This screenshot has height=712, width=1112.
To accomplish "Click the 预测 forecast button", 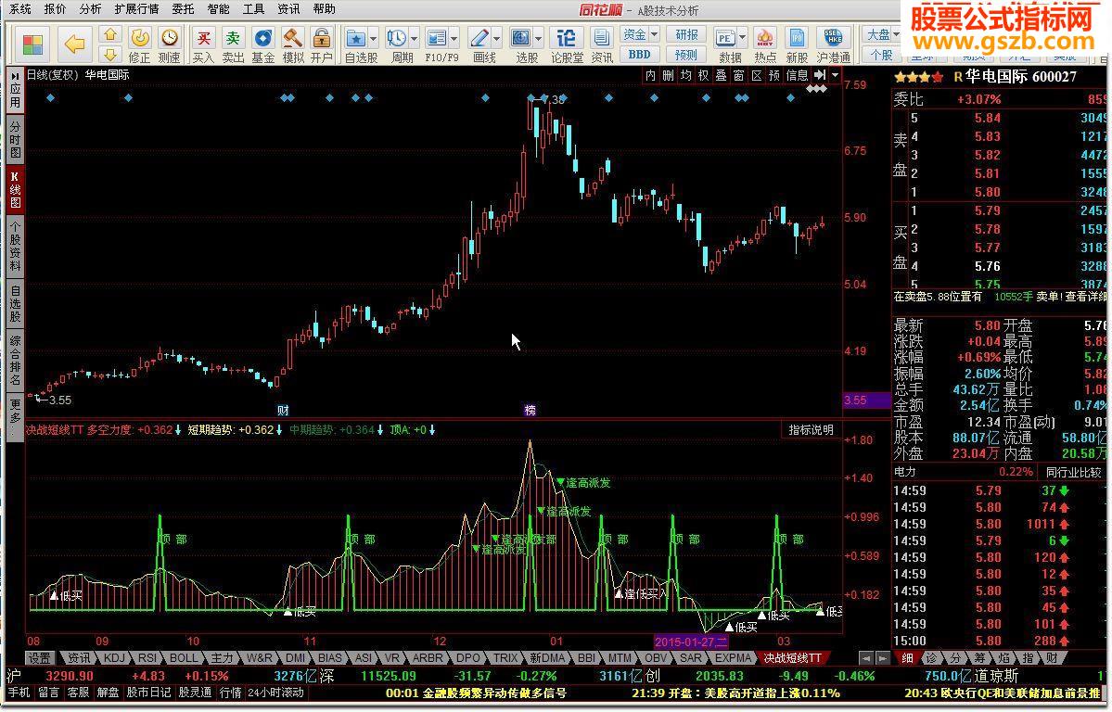I will [x=686, y=54].
